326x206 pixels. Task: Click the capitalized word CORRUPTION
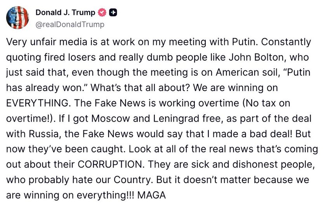tap(111, 164)
